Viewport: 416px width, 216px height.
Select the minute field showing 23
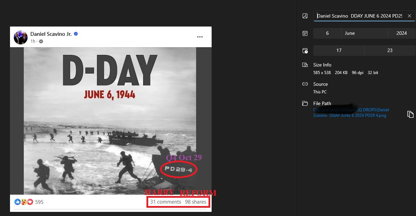389,51
